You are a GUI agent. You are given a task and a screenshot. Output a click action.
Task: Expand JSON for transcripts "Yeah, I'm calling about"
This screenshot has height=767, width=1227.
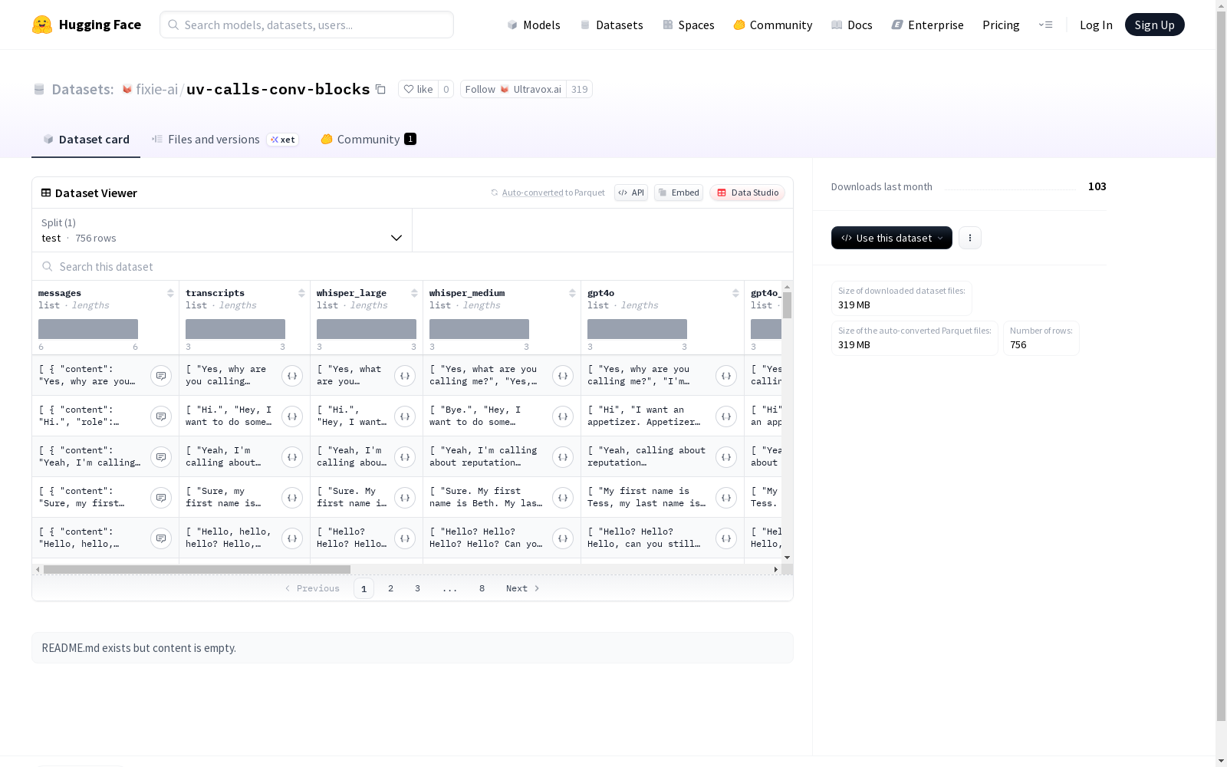pos(292,457)
